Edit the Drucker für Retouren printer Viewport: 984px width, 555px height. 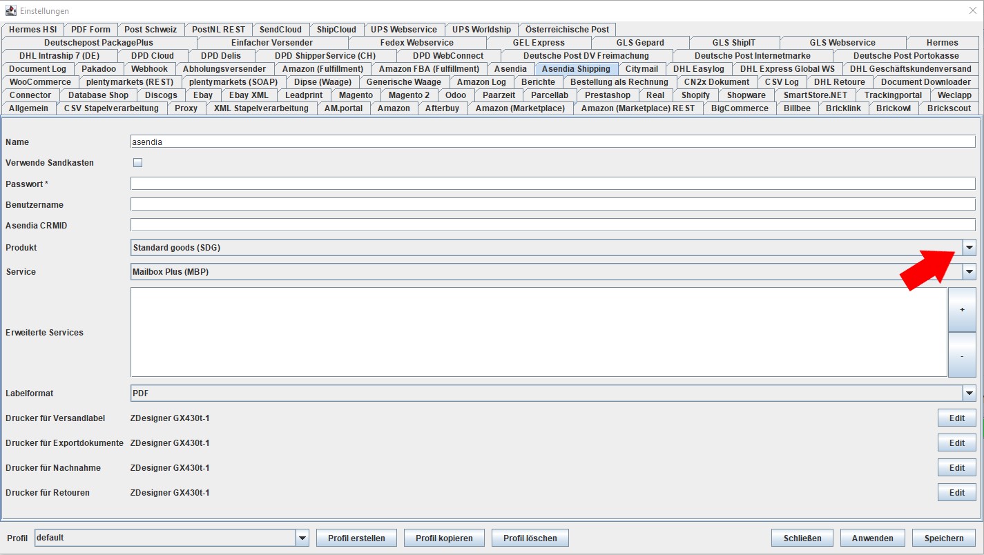click(x=956, y=492)
